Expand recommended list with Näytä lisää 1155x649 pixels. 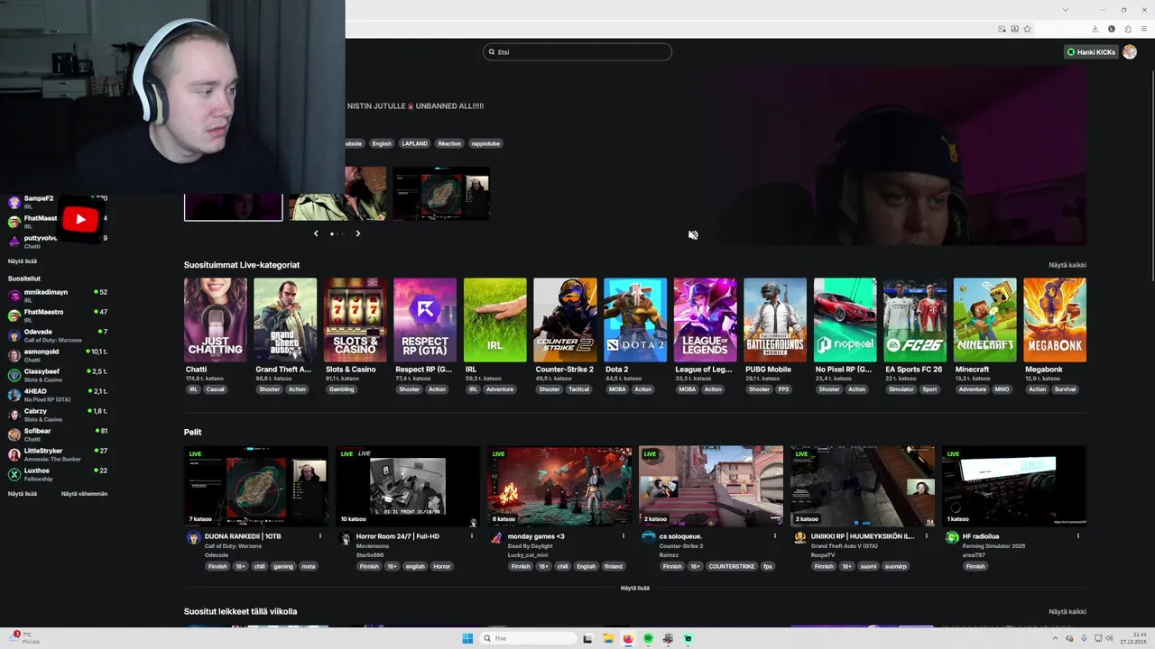click(x=23, y=494)
